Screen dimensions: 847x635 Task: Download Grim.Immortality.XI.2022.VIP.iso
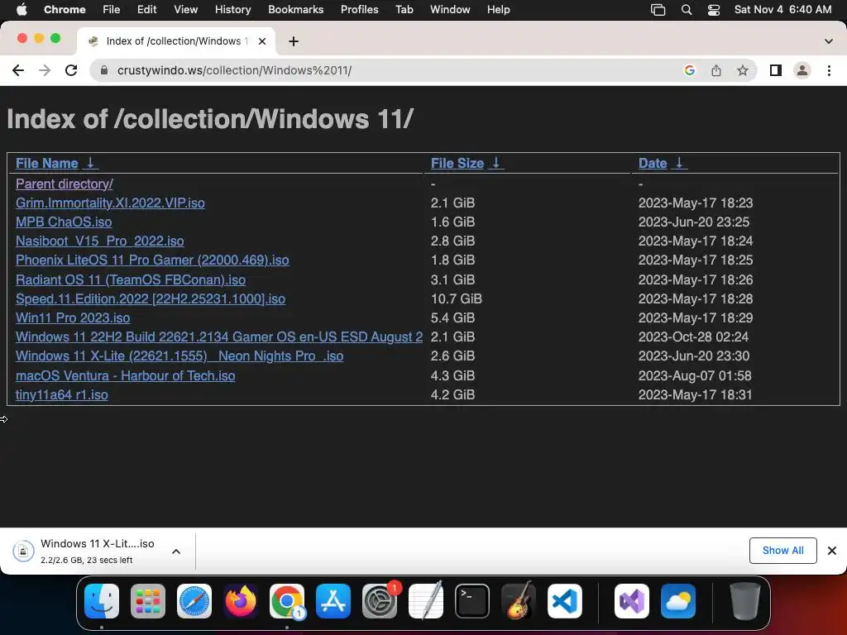tap(110, 203)
